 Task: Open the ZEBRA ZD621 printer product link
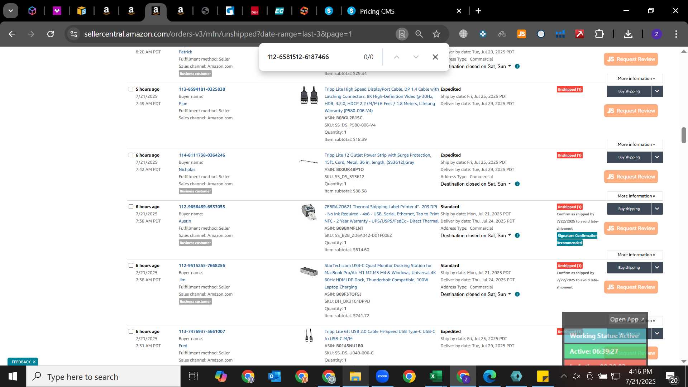pyautogui.click(x=381, y=214)
